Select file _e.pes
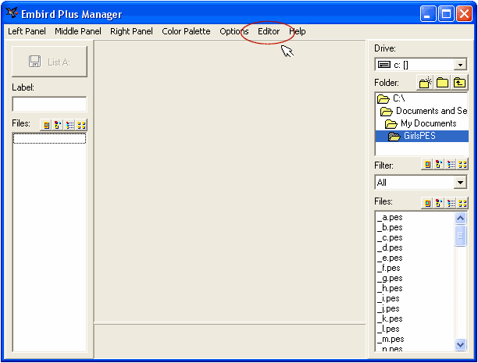478x363 pixels. (x=390, y=258)
